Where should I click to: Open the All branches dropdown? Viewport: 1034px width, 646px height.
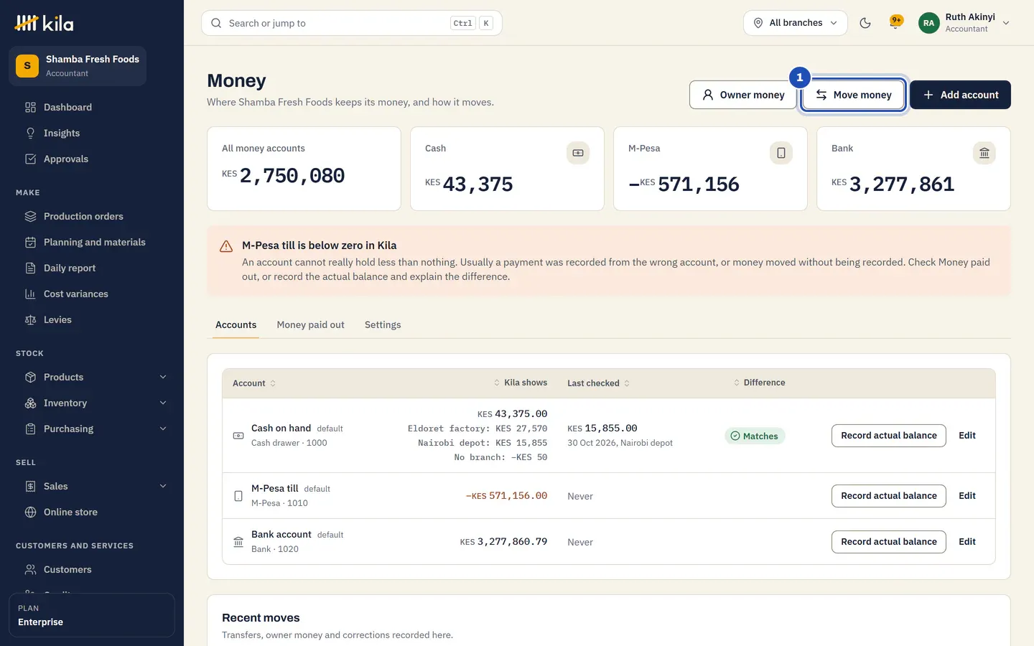tap(795, 23)
